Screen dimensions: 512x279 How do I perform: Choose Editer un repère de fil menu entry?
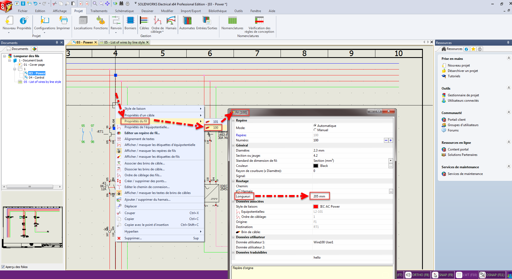(142, 133)
